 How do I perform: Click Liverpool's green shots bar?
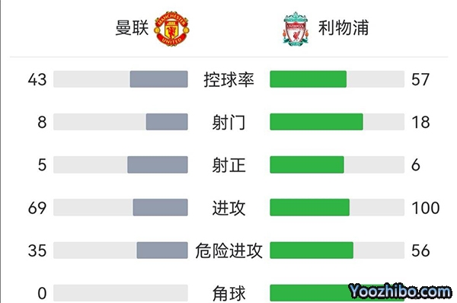(317, 122)
